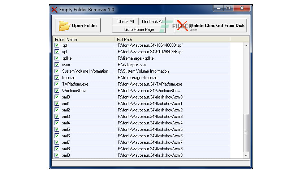
Task: Select the path F:\font\Wavosaur.34\510299099\spf
Action: point(150,52)
